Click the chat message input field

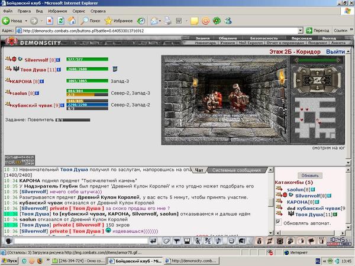81,241
